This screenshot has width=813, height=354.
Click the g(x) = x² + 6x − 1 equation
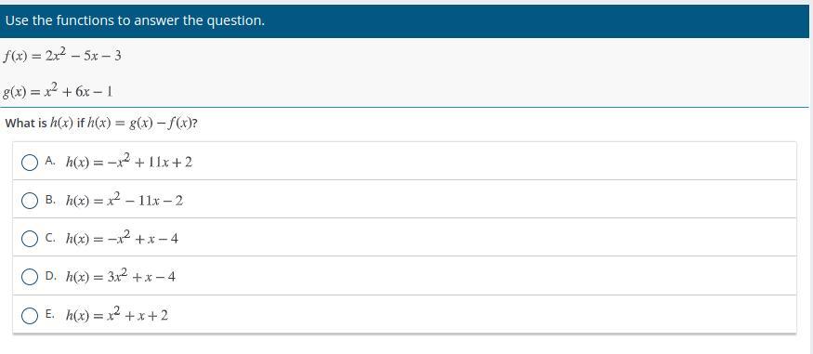pos(58,91)
